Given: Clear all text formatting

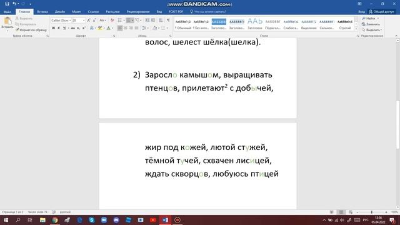Looking at the screenshot, I should tap(112, 20).
